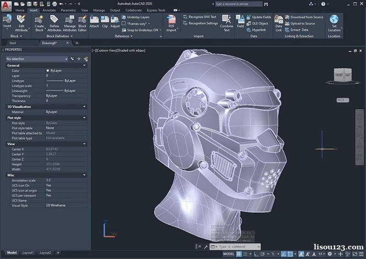The width and height of the screenshot is (366, 259).
Task: Click the Data Link tool
Action: point(279,23)
